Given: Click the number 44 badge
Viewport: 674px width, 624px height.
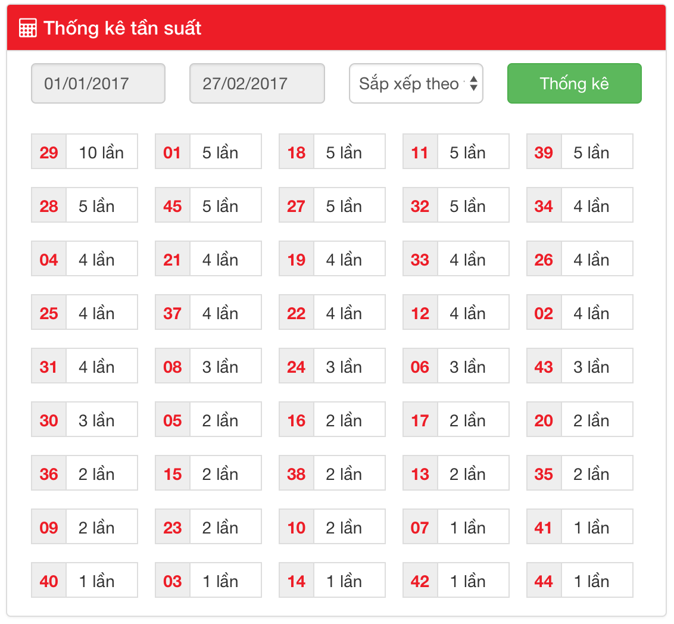Looking at the screenshot, I should click(x=544, y=581).
